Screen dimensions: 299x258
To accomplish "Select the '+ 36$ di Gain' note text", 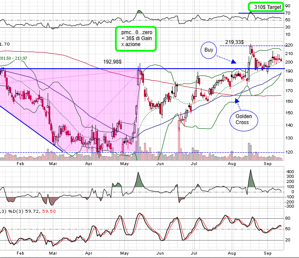I will point(137,38).
